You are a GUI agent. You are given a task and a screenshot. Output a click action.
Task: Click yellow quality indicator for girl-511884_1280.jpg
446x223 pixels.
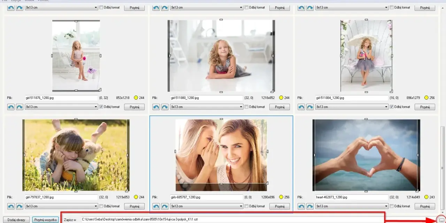tap(426, 98)
